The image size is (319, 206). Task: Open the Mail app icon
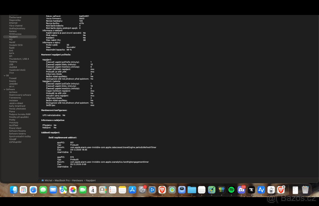coord(53,190)
